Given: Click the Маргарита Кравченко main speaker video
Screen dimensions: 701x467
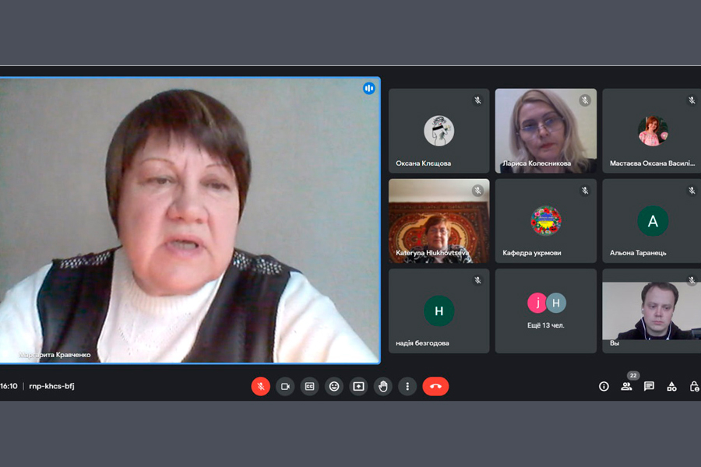Looking at the screenshot, I should (190, 220).
